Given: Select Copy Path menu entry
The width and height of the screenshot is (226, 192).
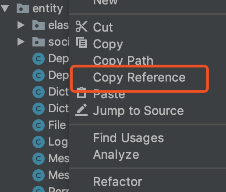Looking at the screenshot, I should pyautogui.click(x=123, y=60).
